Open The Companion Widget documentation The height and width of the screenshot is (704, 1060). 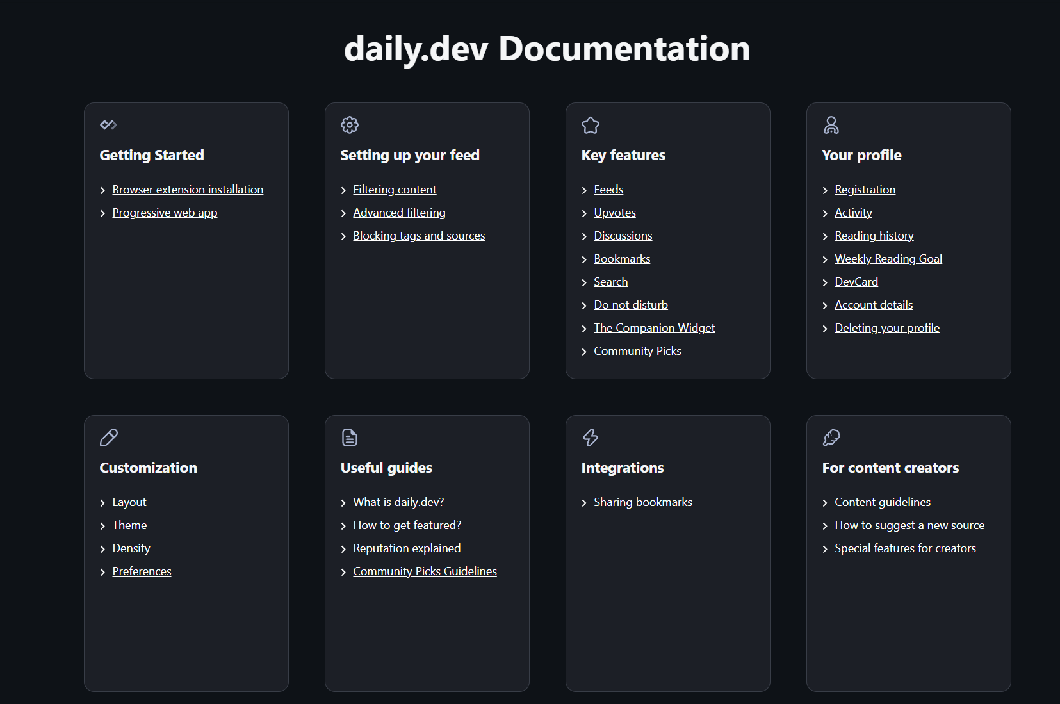(654, 327)
